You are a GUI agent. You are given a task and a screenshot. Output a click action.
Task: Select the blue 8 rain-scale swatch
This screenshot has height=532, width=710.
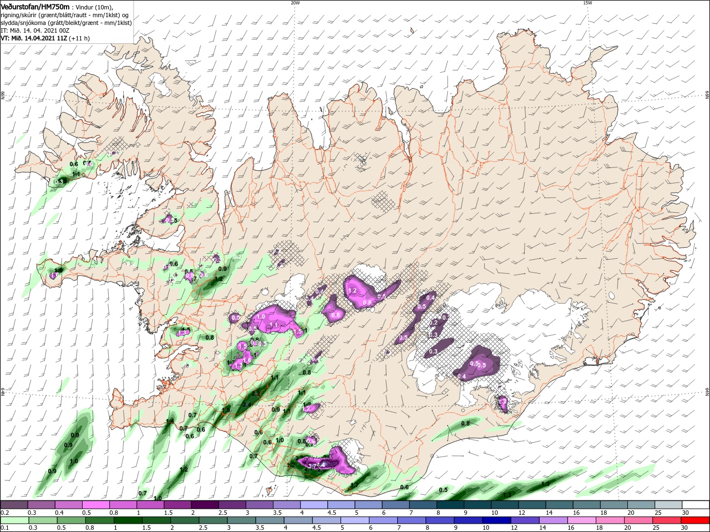[x=440, y=520]
